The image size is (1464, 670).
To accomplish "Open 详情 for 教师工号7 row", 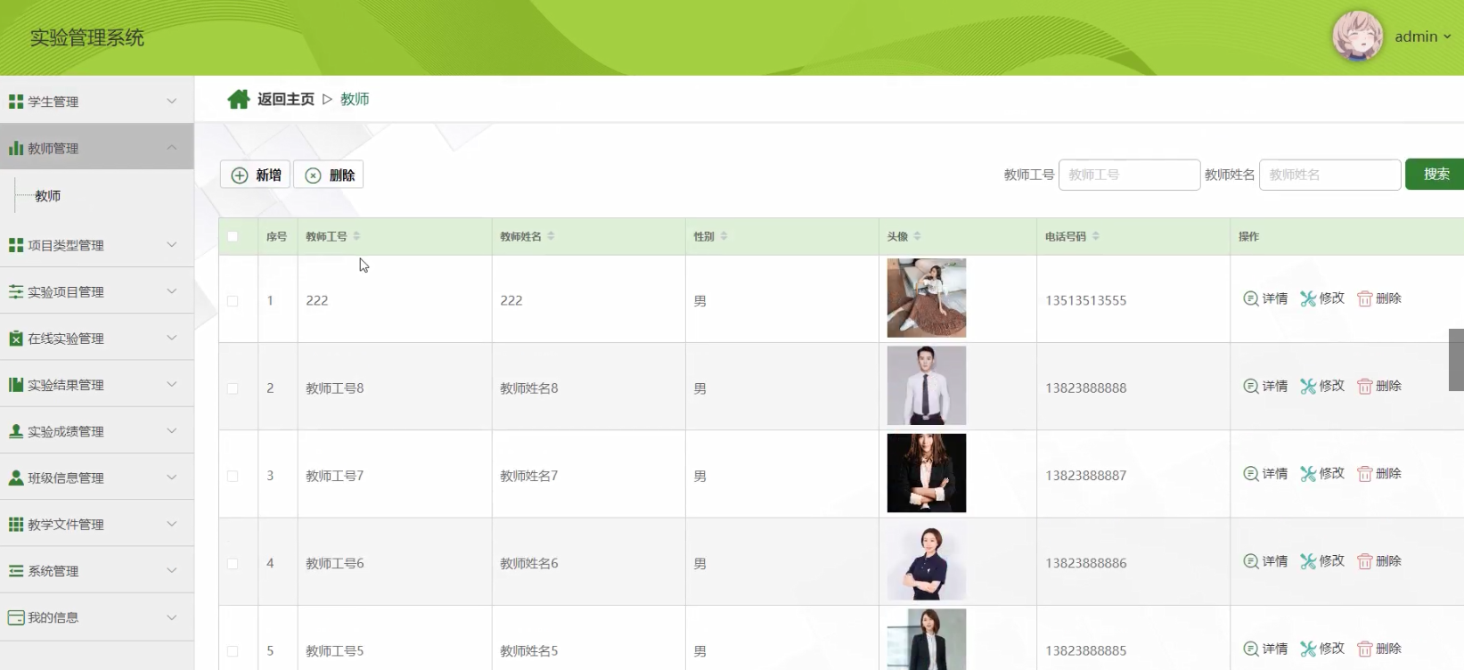I will [1265, 473].
